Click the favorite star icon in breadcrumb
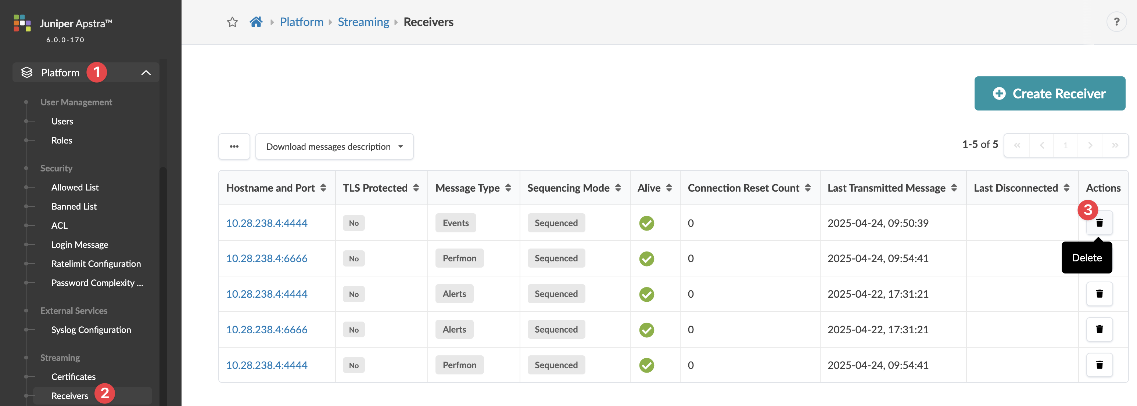 point(232,22)
